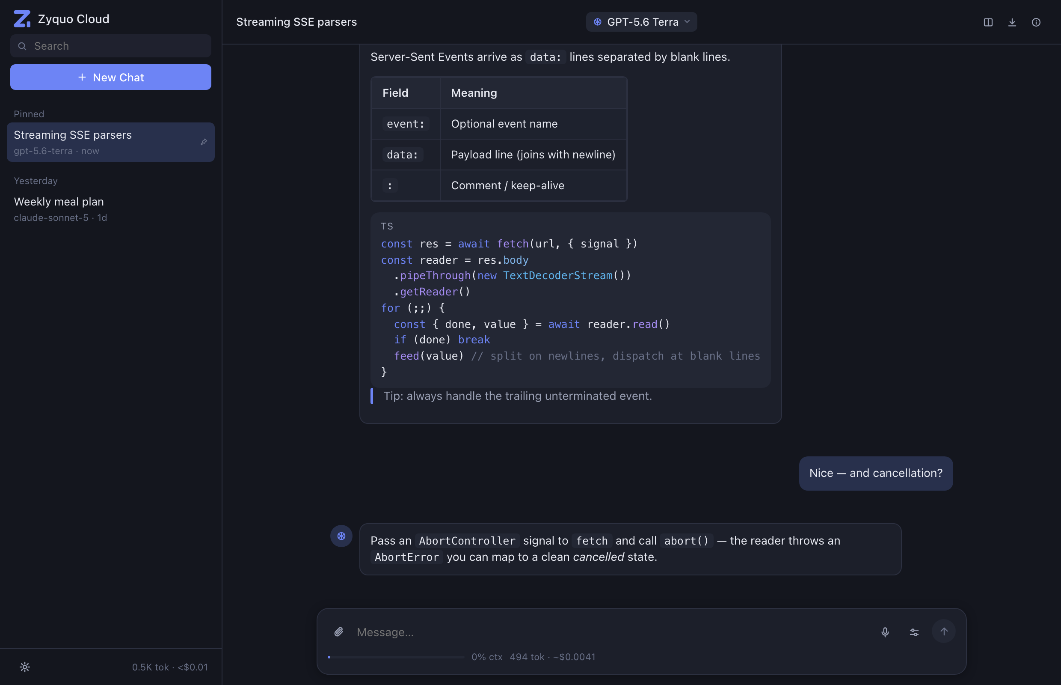Click the 'abort()' inline code
This screenshot has height=685, width=1061.
pos(686,540)
